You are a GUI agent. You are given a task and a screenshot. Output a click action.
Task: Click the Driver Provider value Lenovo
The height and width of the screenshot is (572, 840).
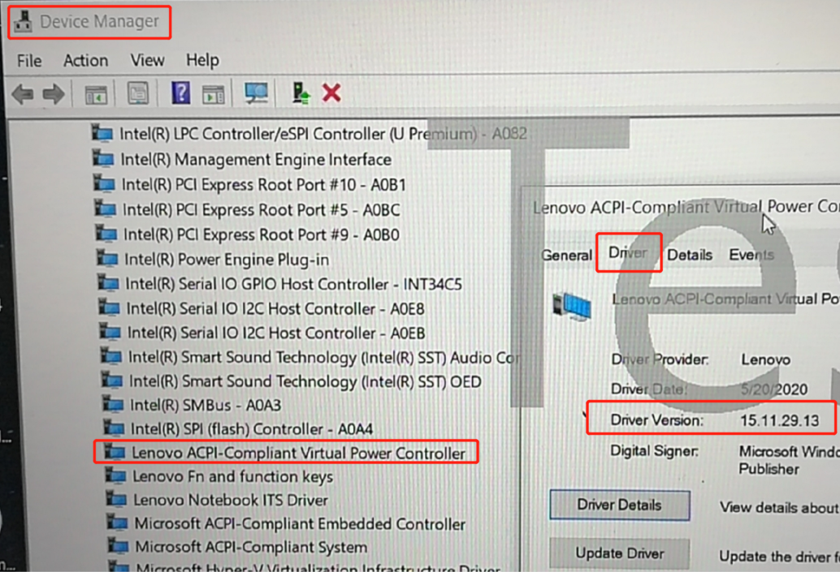pos(765,359)
